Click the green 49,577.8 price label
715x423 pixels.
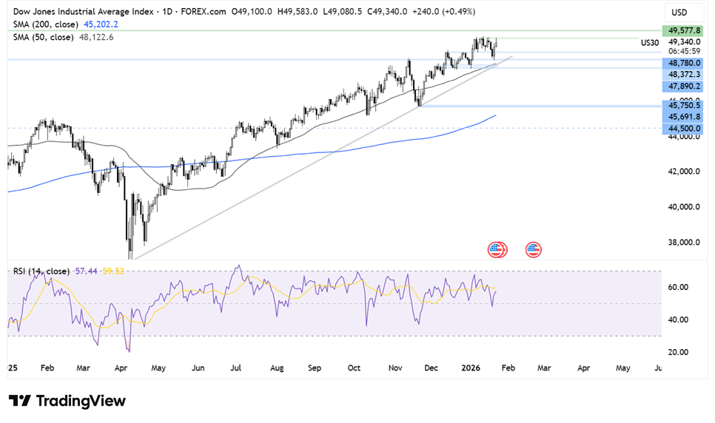pos(682,30)
